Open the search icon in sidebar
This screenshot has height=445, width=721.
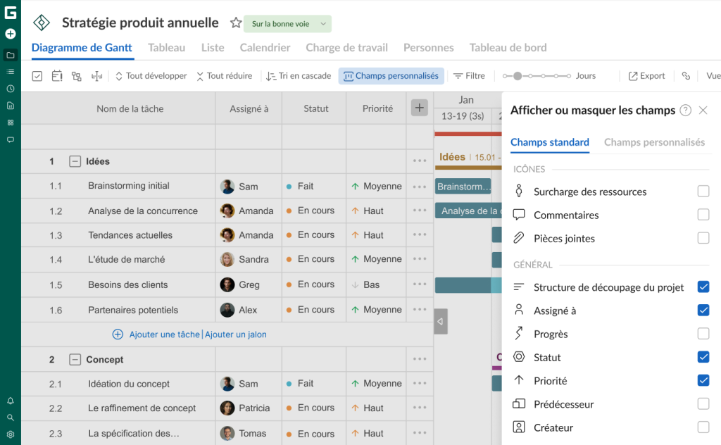10,418
